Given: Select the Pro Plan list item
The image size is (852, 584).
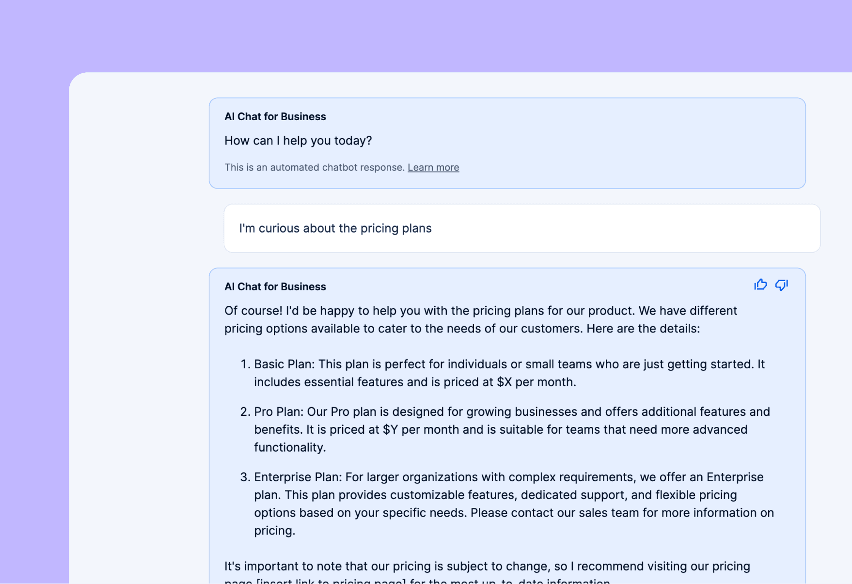Looking at the screenshot, I should [512, 429].
